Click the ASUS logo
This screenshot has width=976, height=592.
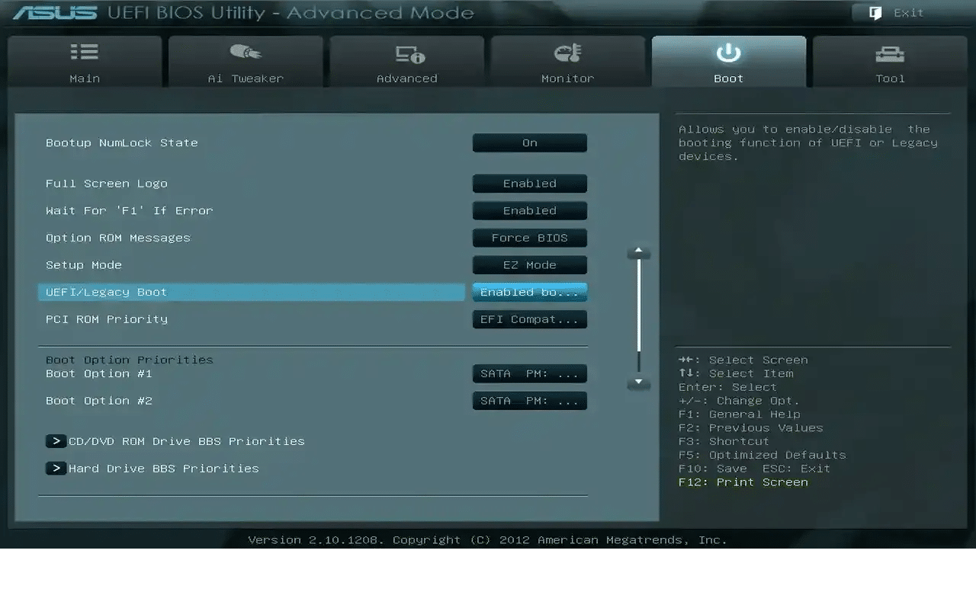point(55,13)
